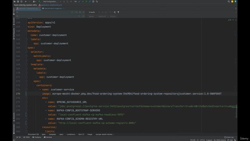Click 'No JSON schema' status bar widget
This screenshot has width=250, height=141.
(x=220, y=140)
